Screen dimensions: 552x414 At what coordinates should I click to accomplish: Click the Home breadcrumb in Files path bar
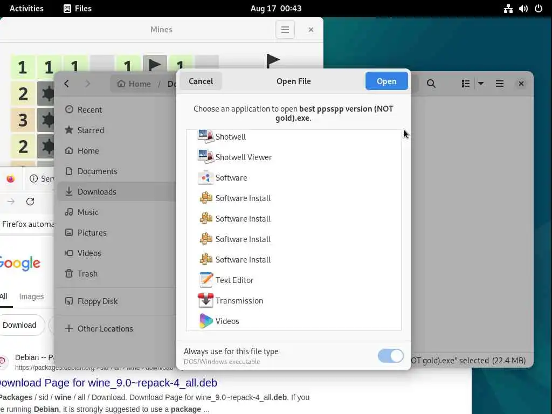(134, 84)
